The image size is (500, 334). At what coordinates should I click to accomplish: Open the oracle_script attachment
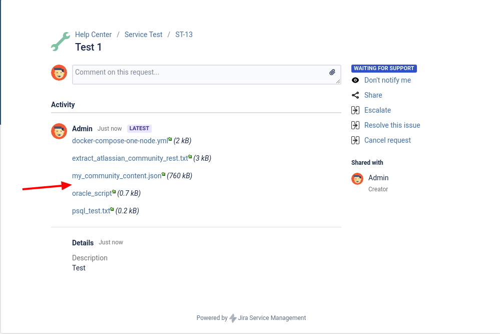(92, 193)
